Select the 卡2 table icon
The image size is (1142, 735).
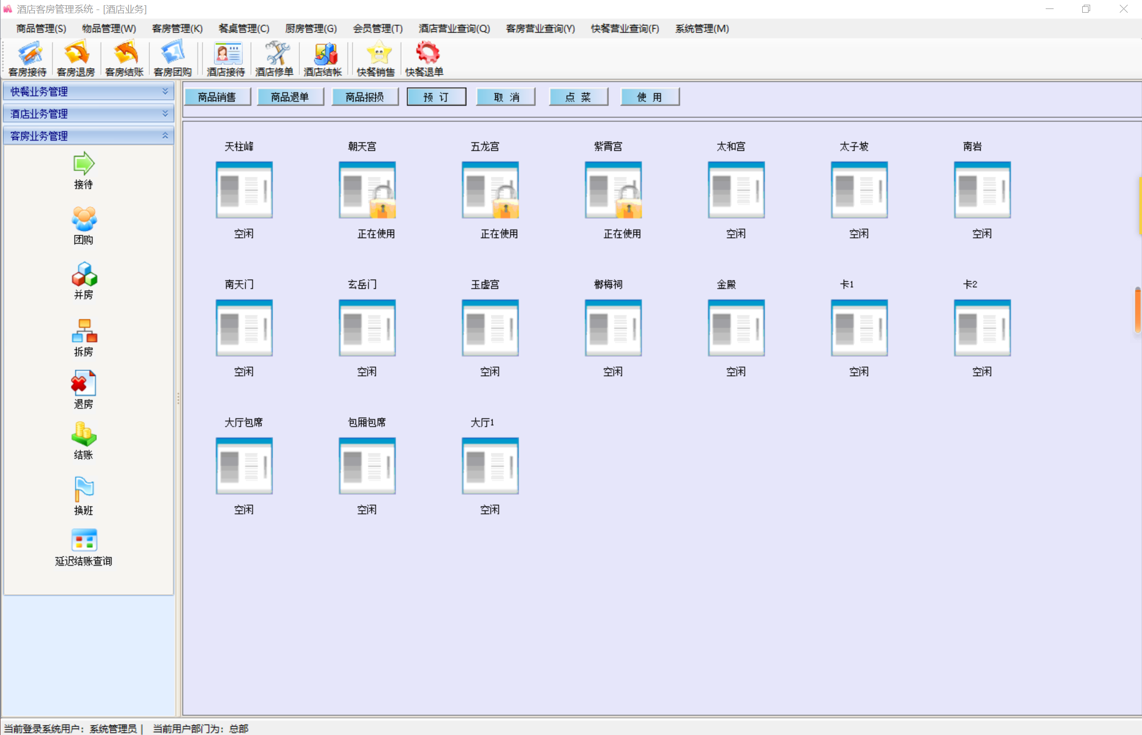[982, 328]
